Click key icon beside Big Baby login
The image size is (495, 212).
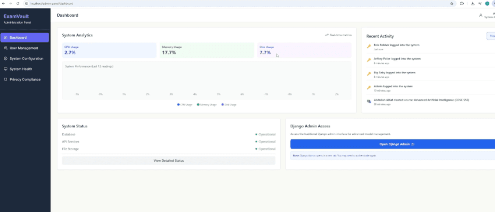pyautogui.click(x=369, y=74)
